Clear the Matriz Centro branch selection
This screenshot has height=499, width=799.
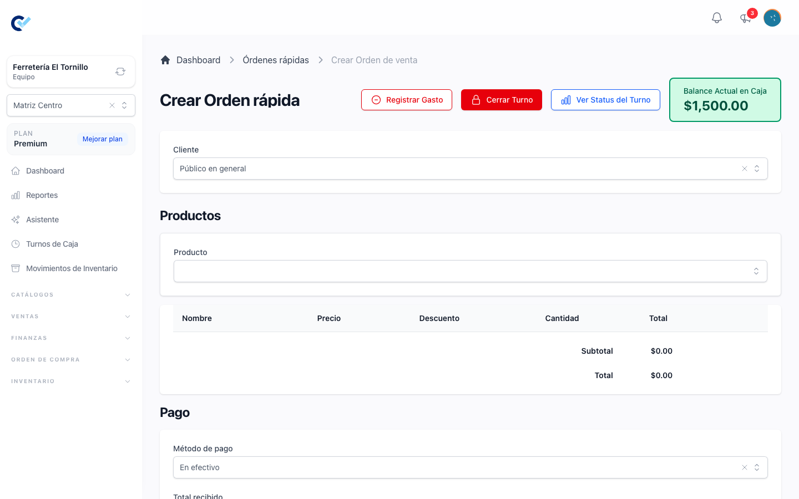[112, 105]
